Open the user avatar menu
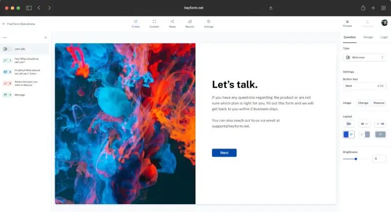 point(384,22)
